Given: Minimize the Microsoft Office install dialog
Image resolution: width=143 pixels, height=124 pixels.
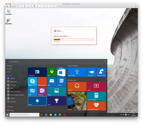Looking at the screenshot, I should tap(95, 29).
